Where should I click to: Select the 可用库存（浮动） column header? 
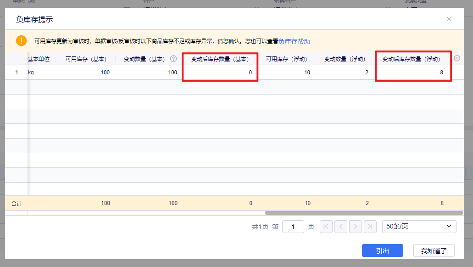click(x=286, y=59)
